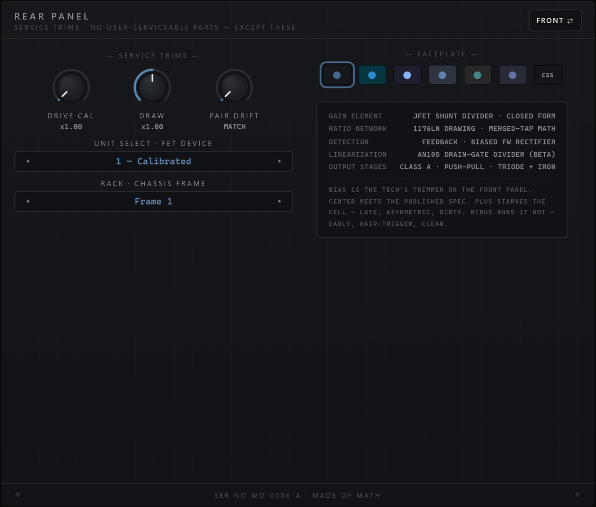Click the MATCH value under PAIR DRIFT

click(235, 127)
